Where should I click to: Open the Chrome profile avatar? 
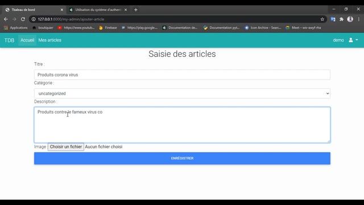350,19
